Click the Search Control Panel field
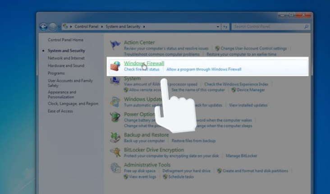This screenshot has width=330, height=194. 266,27
